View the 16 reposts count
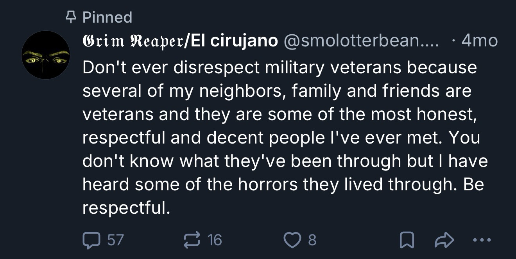The image size is (516, 259). point(215,240)
